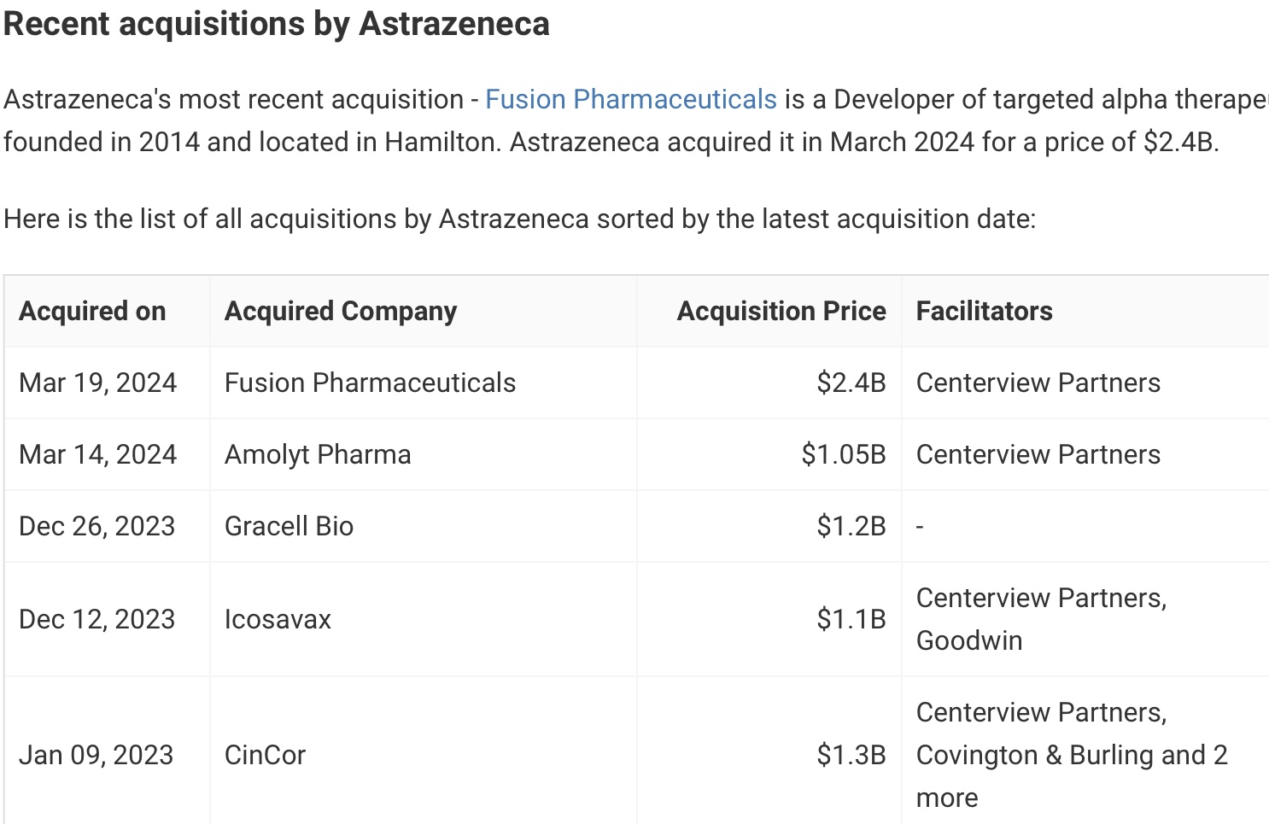Image resolution: width=1269 pixels, height=824 pixels.
Task: Select Gracell Bio company cell
Action: pos(289,527)
